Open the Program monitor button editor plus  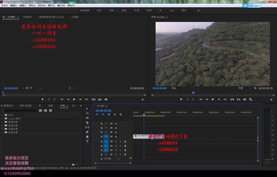click(x=271, y=100)
